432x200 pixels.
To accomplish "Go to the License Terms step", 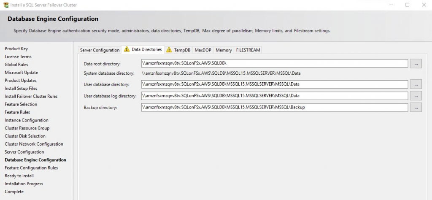I will (x=18, y=57).
